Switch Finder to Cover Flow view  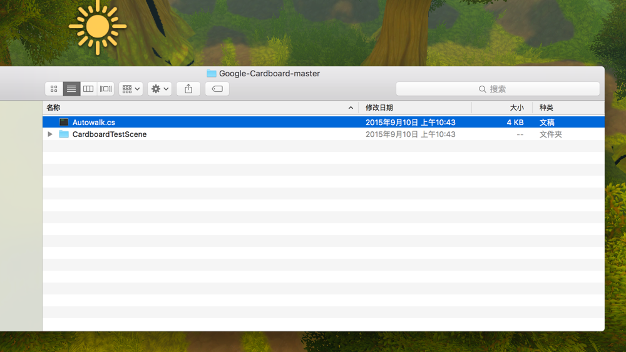click(x=106, y=89)
